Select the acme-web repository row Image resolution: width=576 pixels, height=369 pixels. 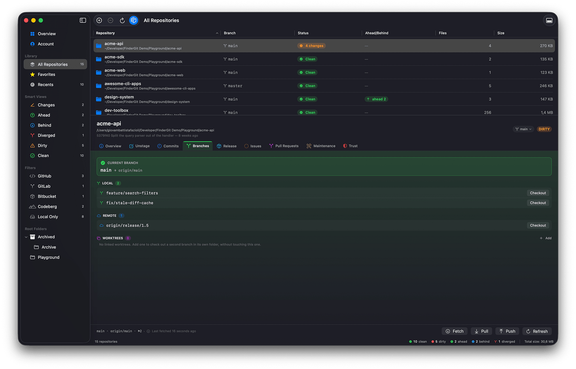point(324,72)
